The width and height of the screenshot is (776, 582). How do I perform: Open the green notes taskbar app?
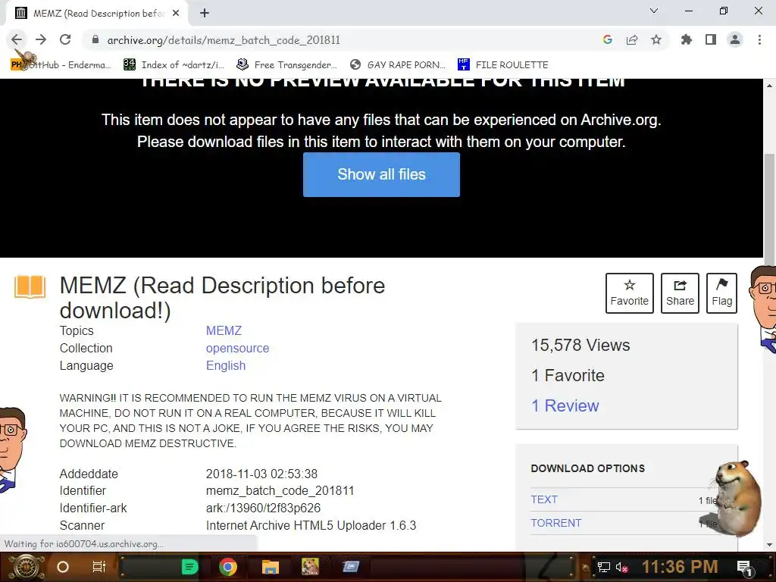189,567
